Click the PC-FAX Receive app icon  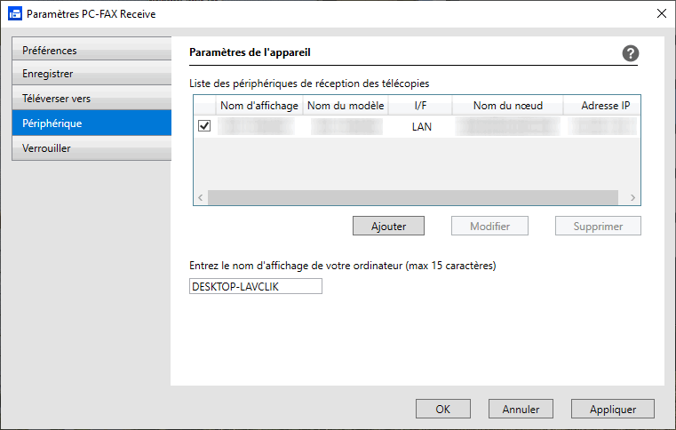click(x=15, y=14)
